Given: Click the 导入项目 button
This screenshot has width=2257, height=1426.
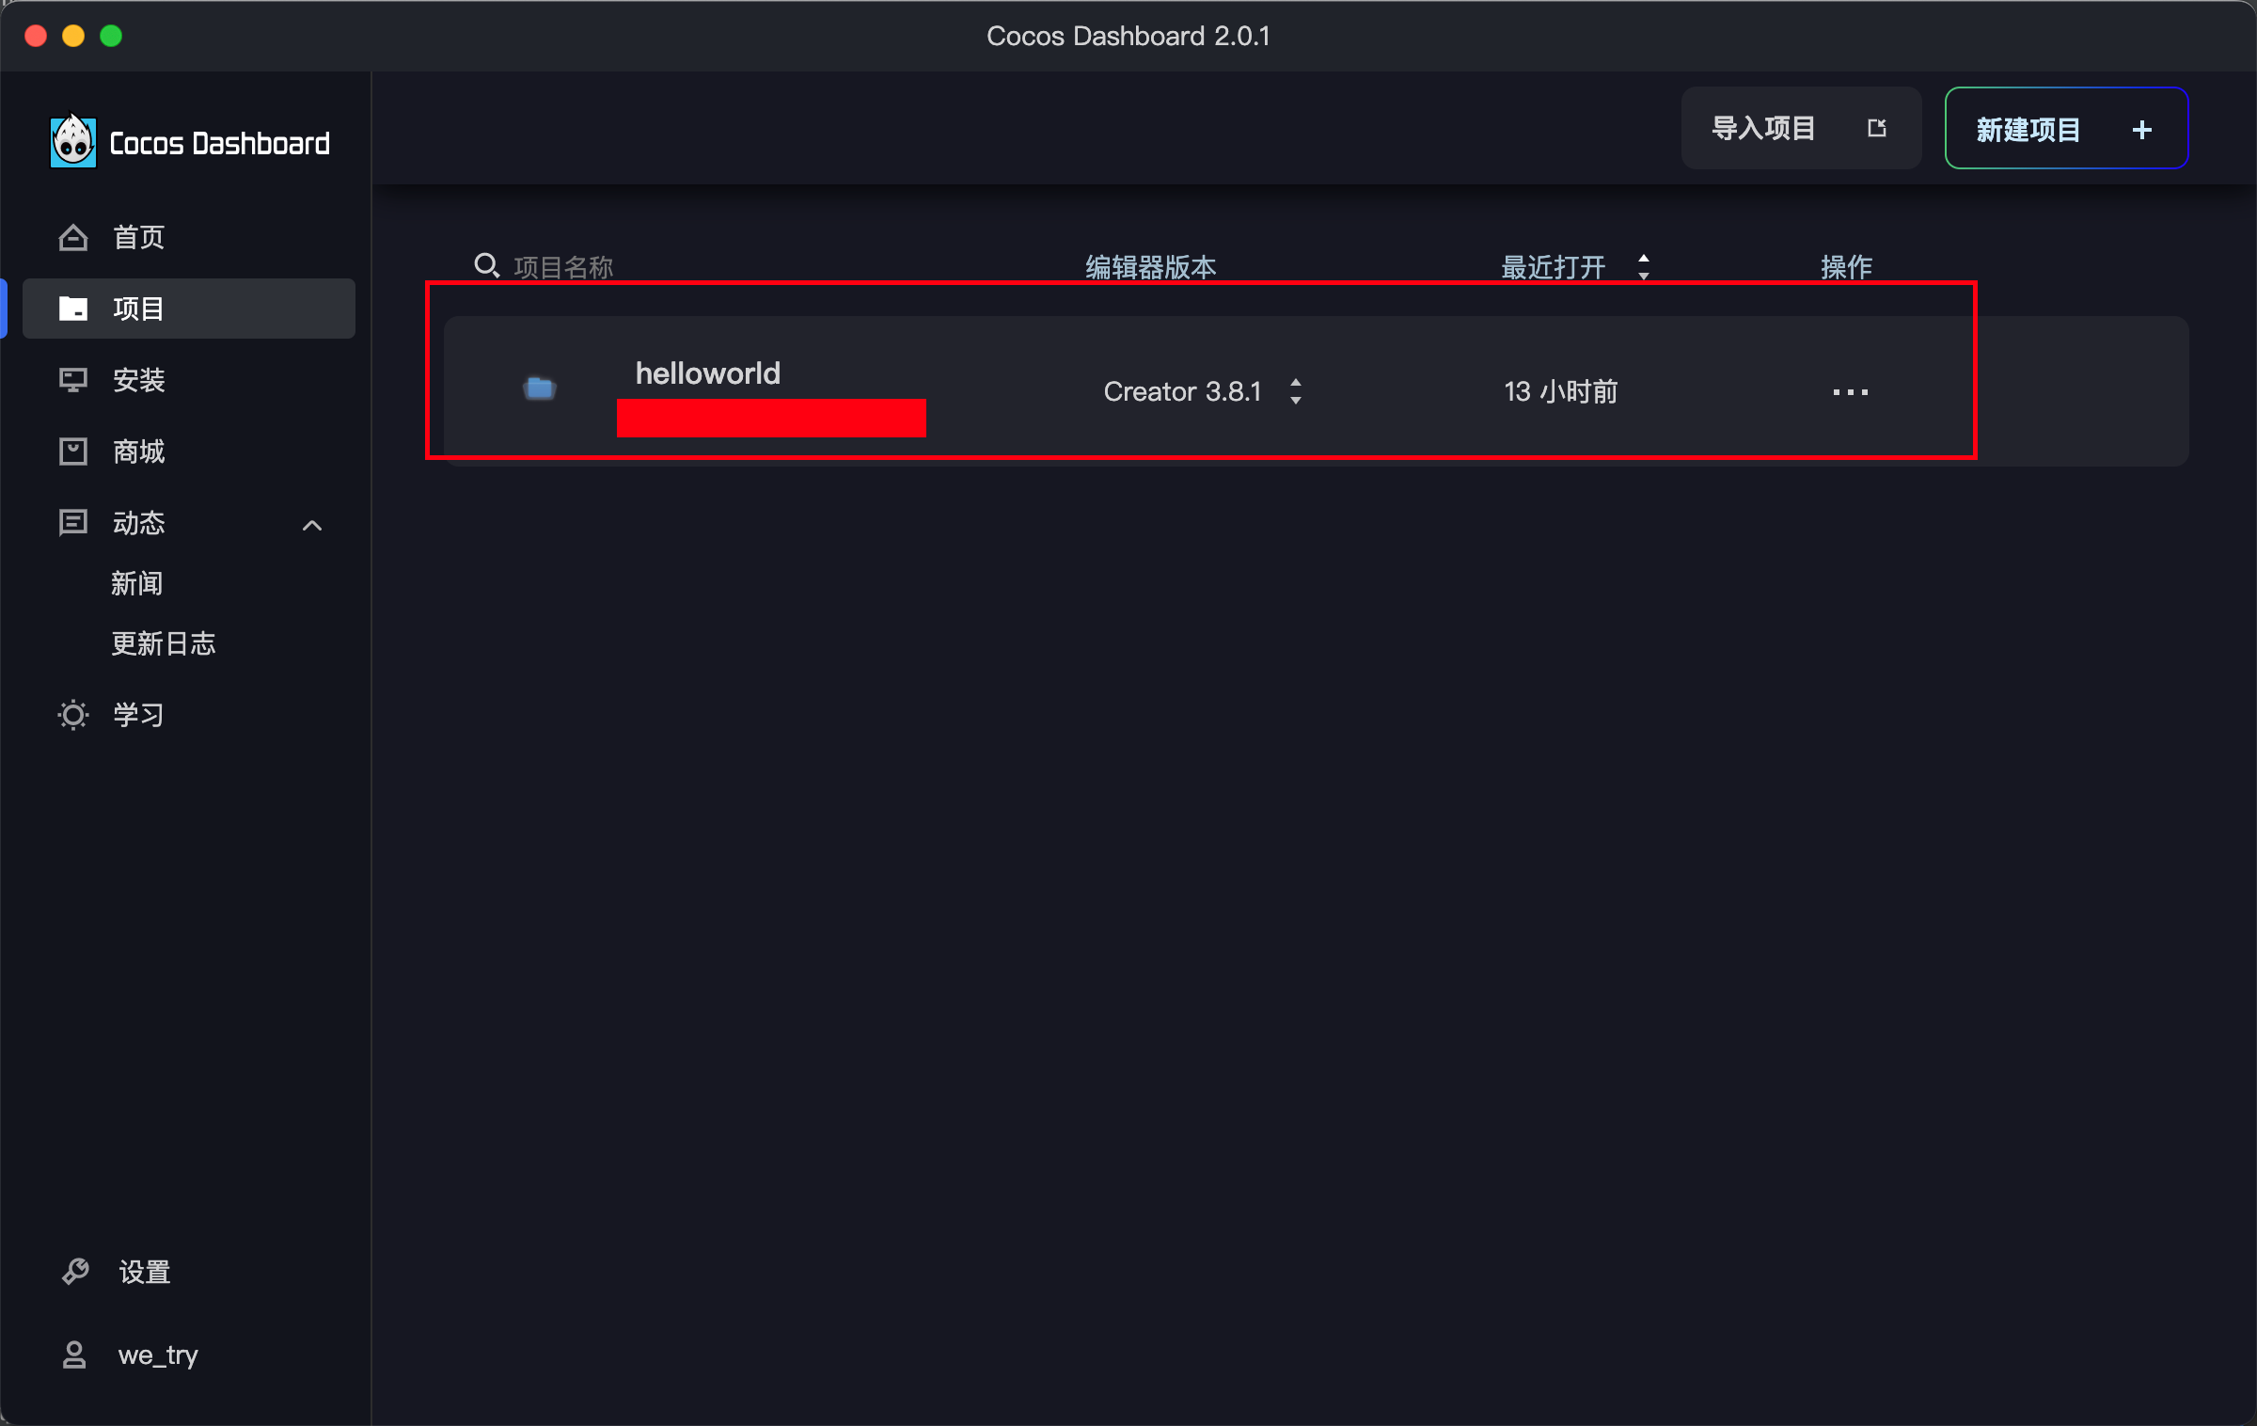Looking at the screenshot, I should point(1763,128).
